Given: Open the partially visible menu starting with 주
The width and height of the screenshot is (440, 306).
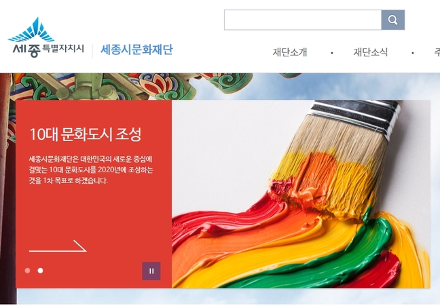Looking at the screenshot, I should tap(437, 52).
